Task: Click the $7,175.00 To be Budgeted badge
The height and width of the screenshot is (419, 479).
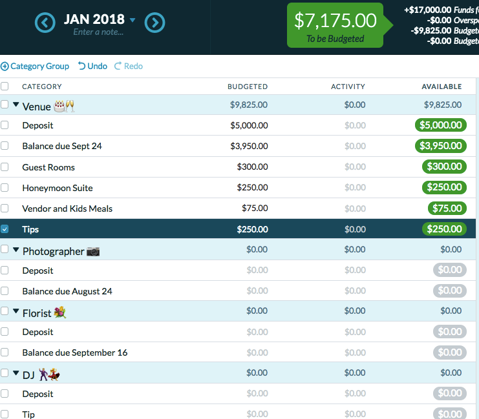Action: point(335,26)
